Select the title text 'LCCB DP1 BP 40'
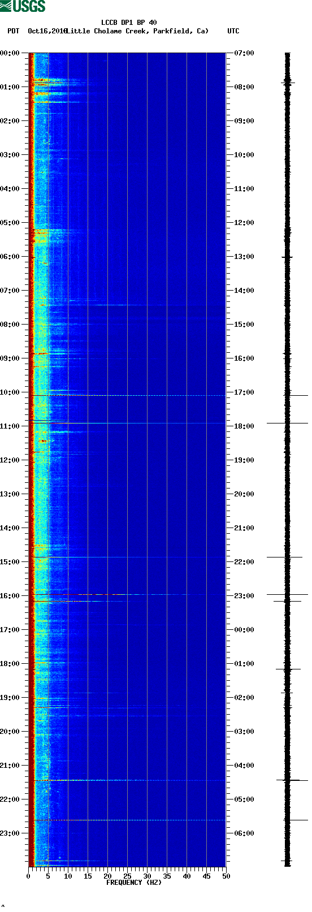Image resolution: width=312 pixels, height=912 pixels. (x=129, y=23)
